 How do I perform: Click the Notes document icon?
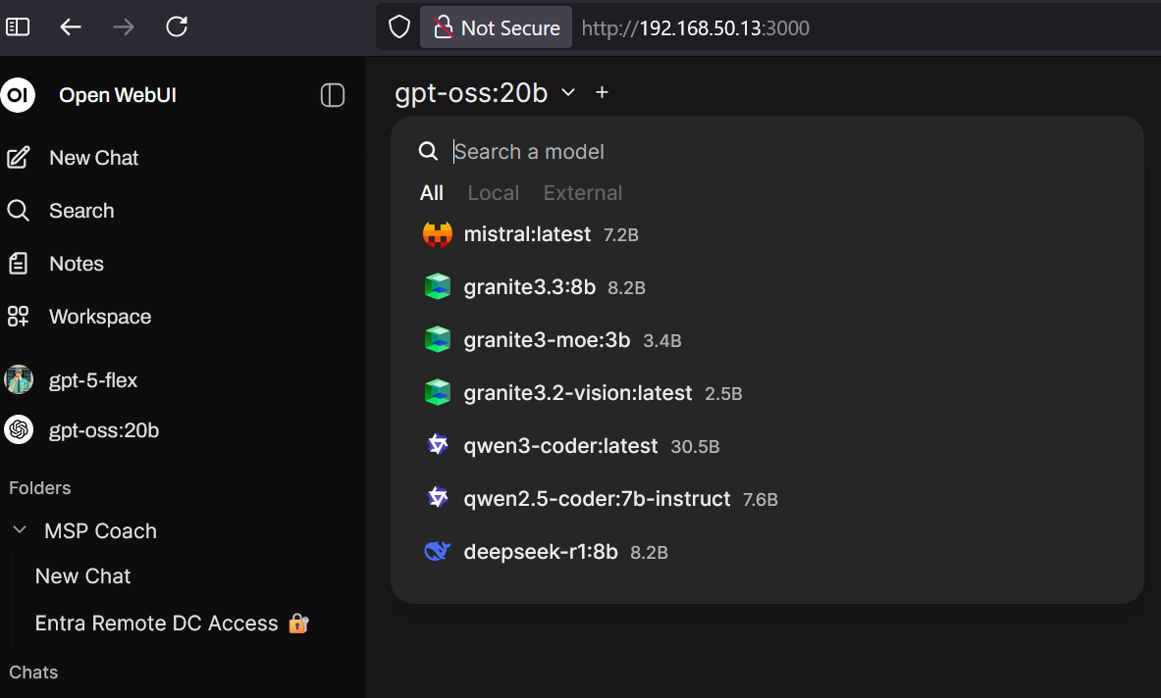(18, 264)
